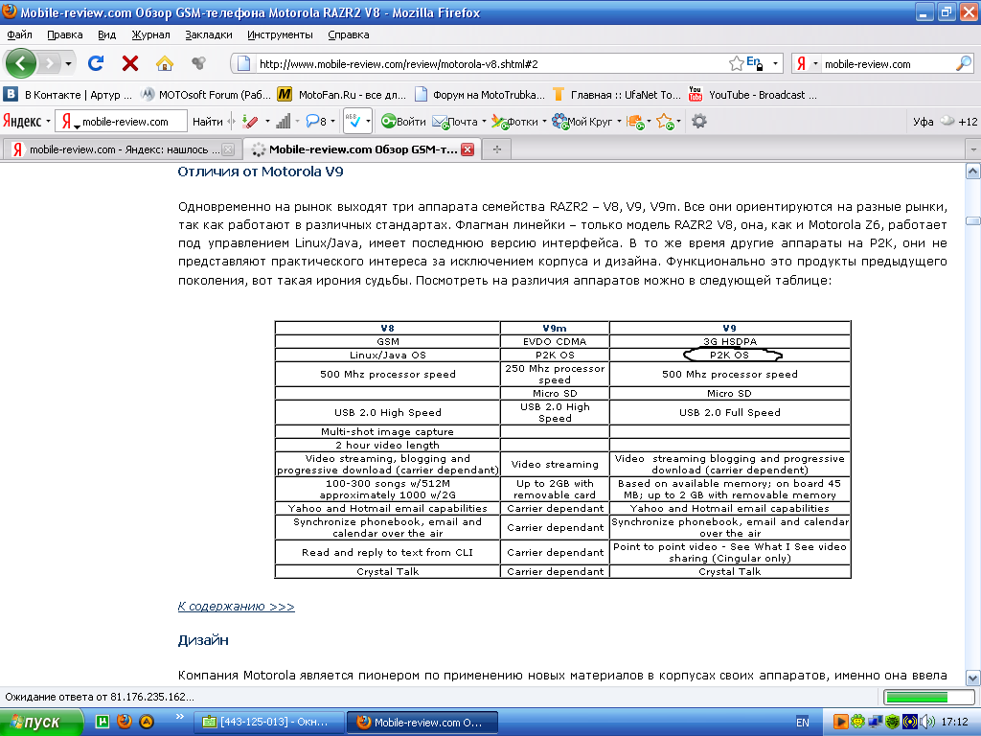This screenshot has height=736, width=981.
Task: Open Мой Круг in the Yandex bar
Action: tap(582, 122)
